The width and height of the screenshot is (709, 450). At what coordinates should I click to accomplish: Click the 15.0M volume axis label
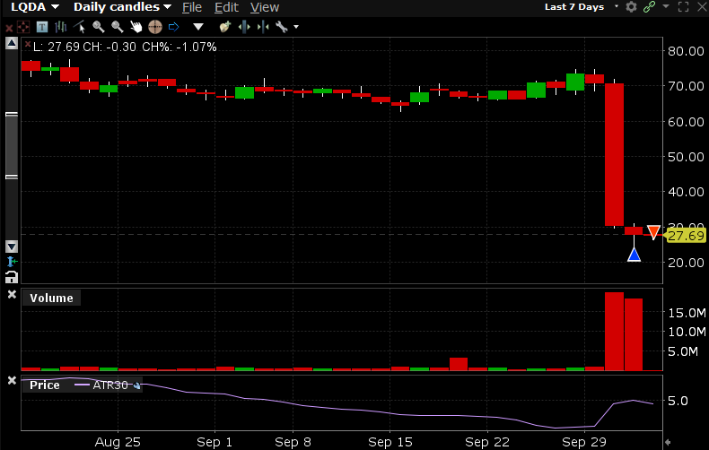click(687, 313)
